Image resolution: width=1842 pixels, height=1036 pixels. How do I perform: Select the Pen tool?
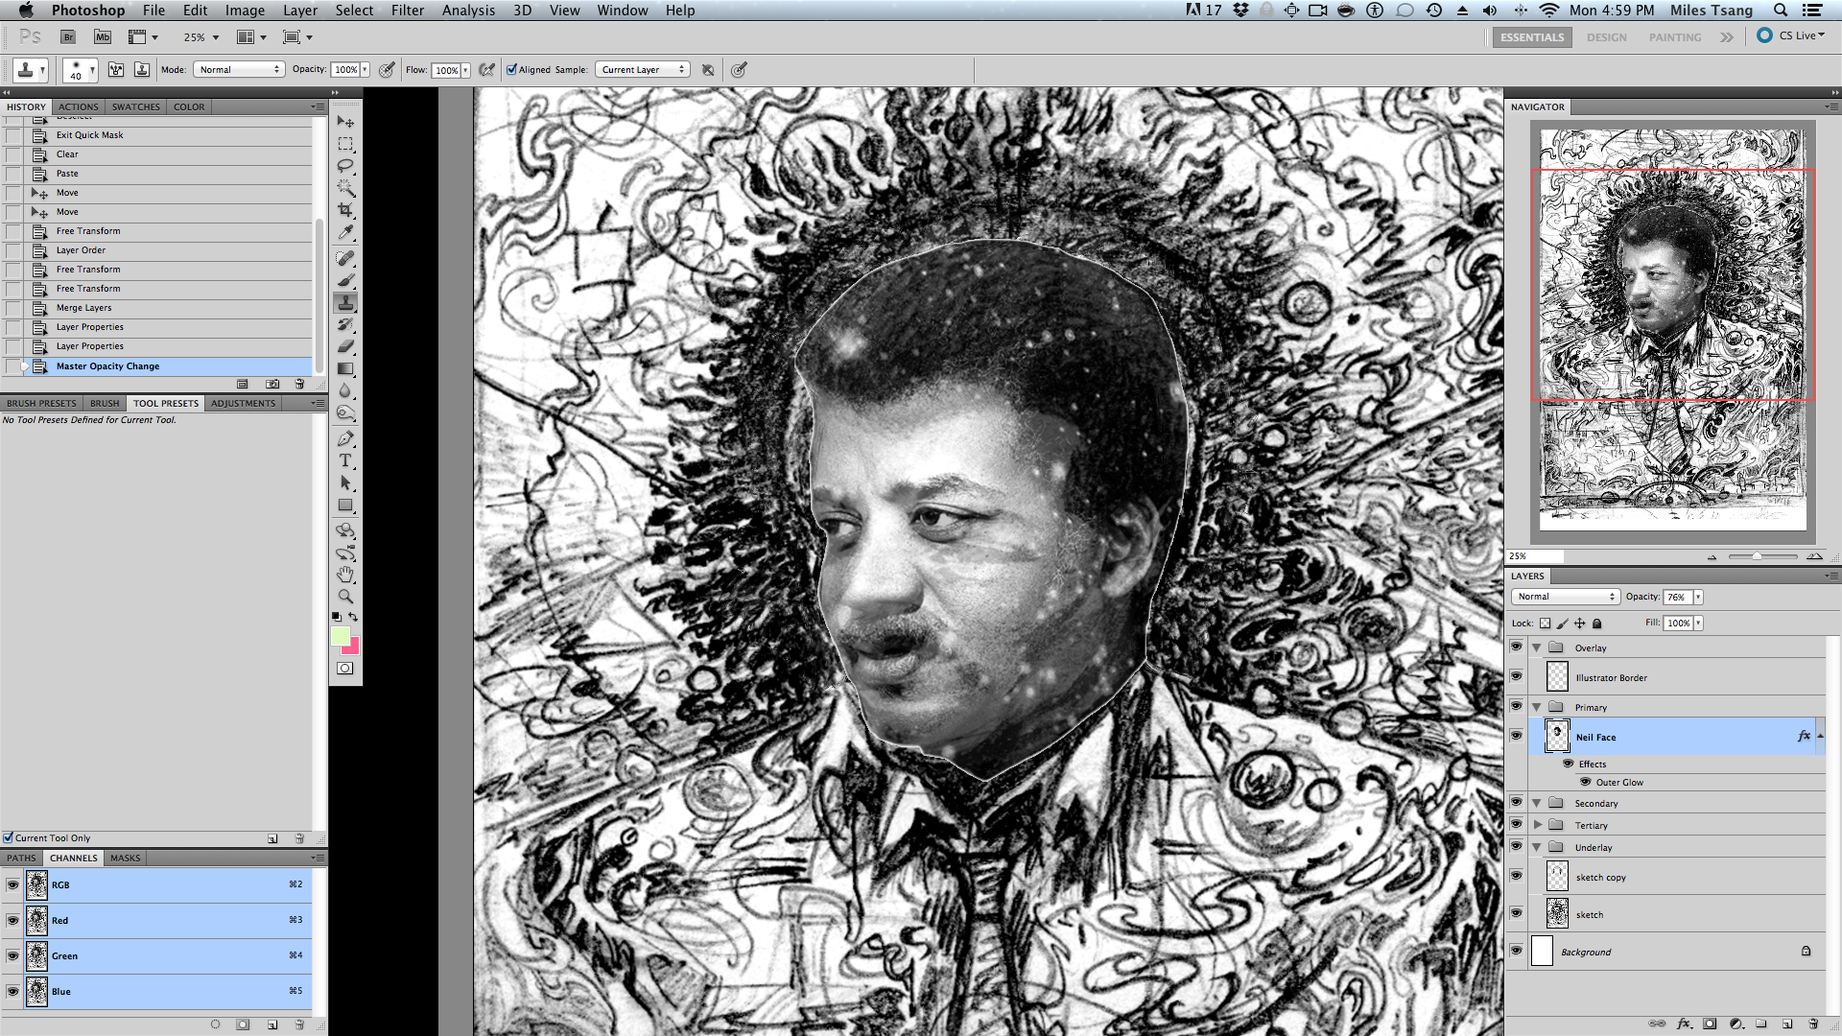click(x=345, y=438)
